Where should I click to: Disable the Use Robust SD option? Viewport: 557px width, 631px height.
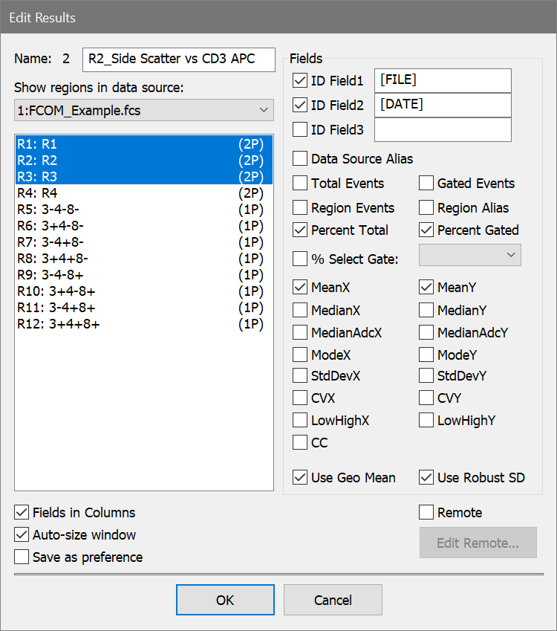coord(426,478)
